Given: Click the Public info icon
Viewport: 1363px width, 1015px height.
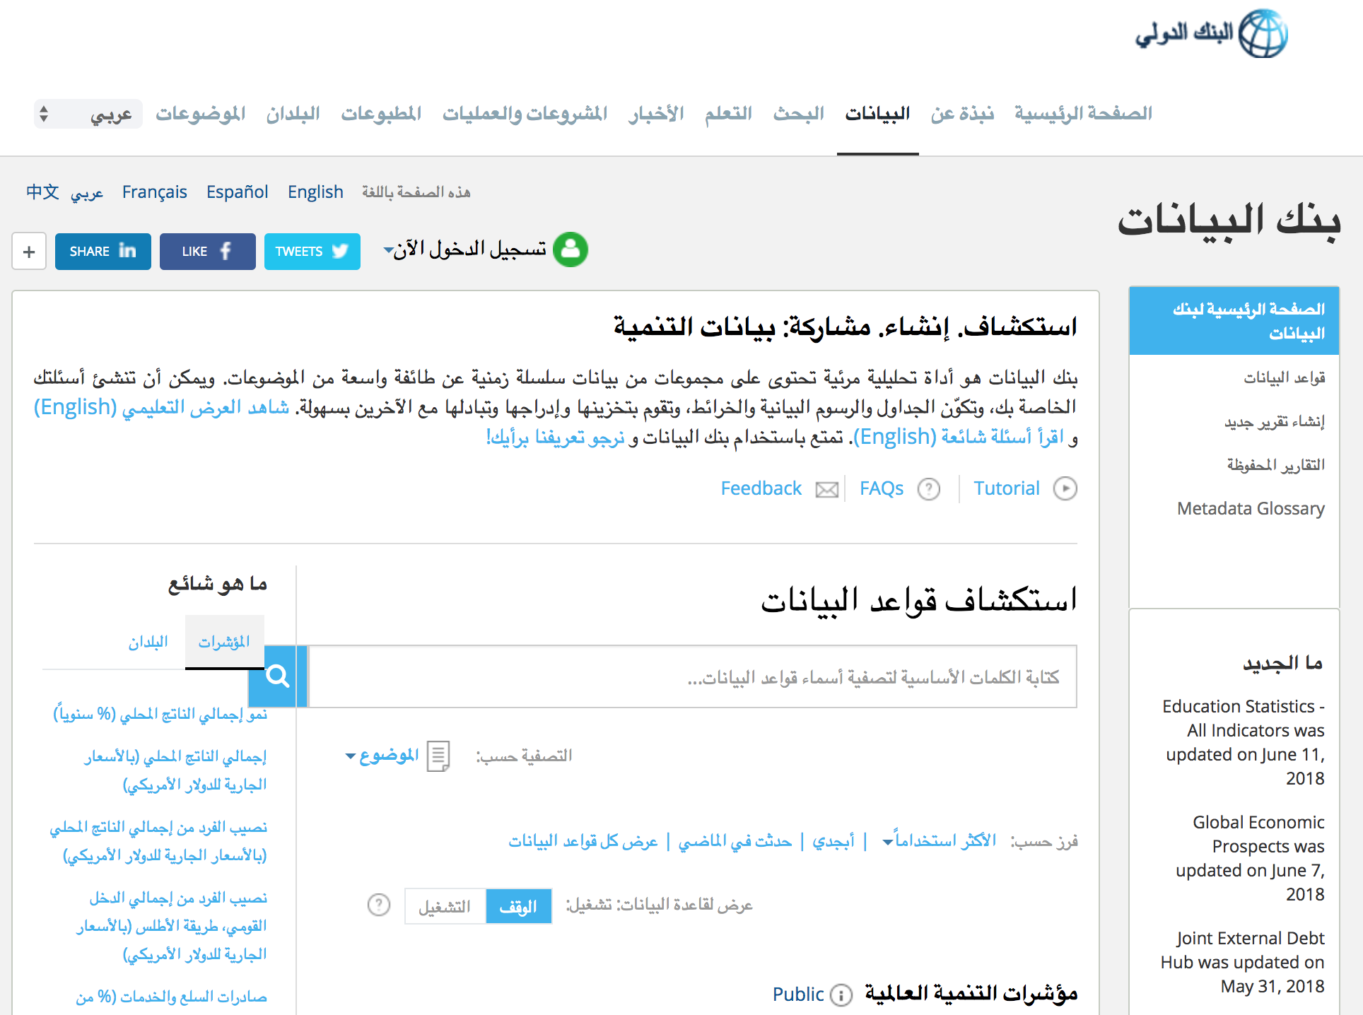Looking at the screenshot, I should click(841, 995).
